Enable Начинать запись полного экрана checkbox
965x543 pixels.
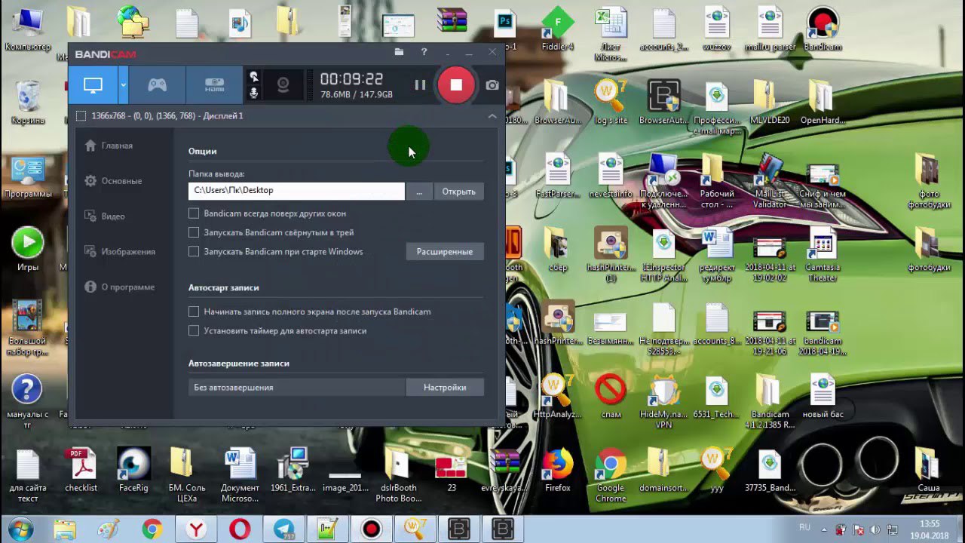(194, 311)
